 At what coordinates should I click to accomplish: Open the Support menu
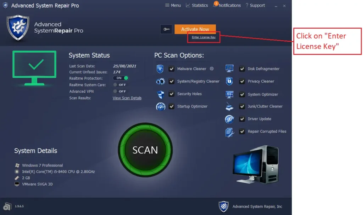[255, 5]
